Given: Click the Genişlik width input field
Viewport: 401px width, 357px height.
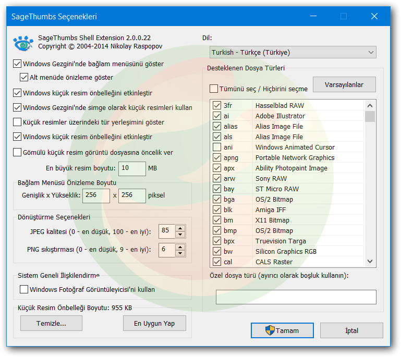Looking at the screenshot, I should pyautogui.click(x=96, y=196).
